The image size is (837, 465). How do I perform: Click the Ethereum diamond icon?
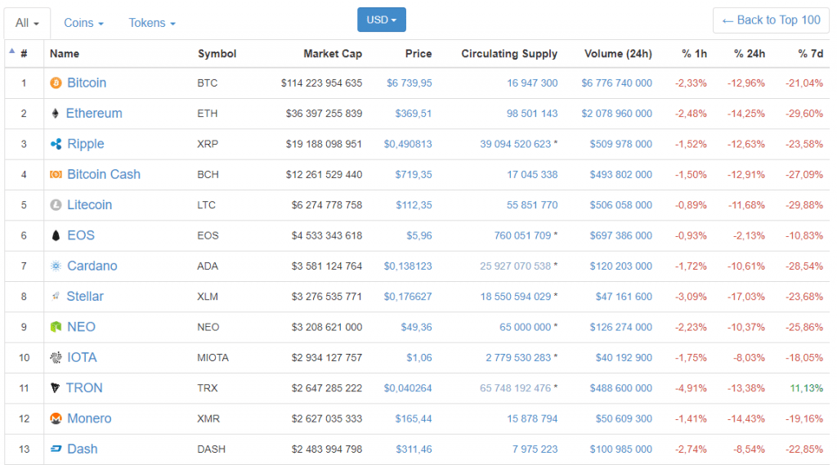point(56,114)
